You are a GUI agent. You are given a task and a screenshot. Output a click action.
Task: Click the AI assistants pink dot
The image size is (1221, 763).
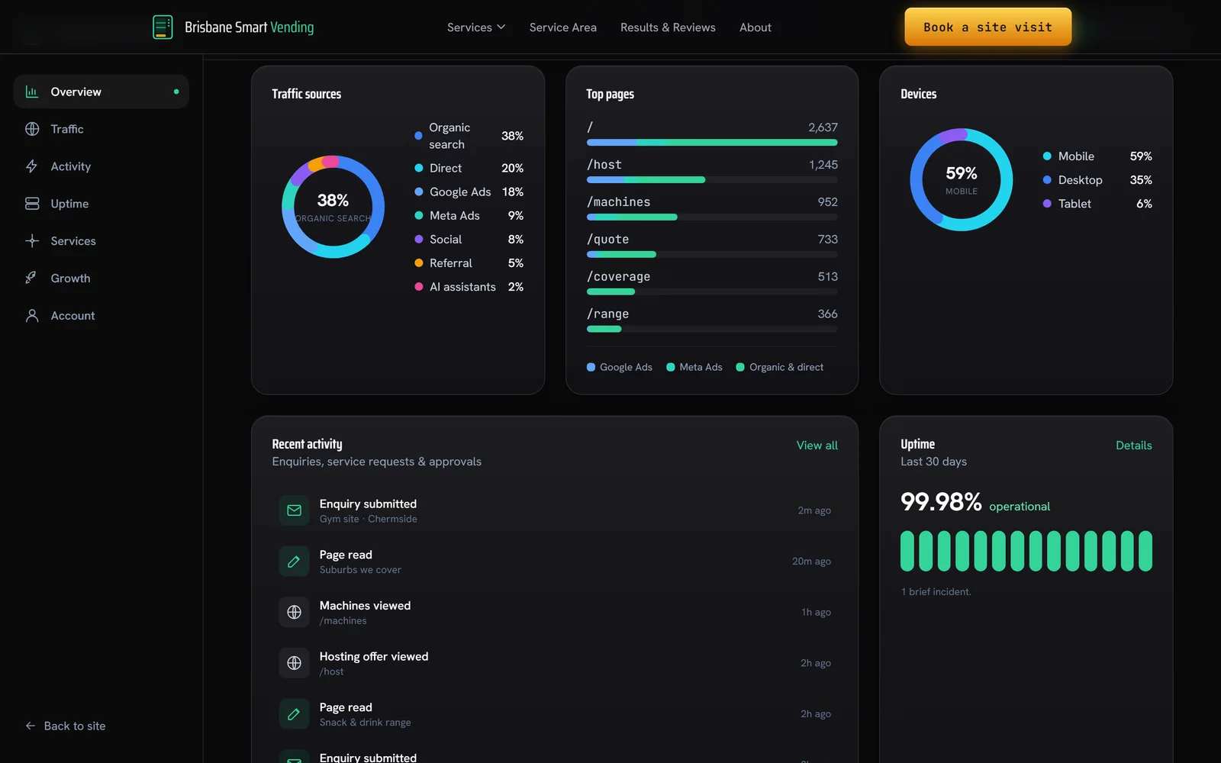[419, 287]
